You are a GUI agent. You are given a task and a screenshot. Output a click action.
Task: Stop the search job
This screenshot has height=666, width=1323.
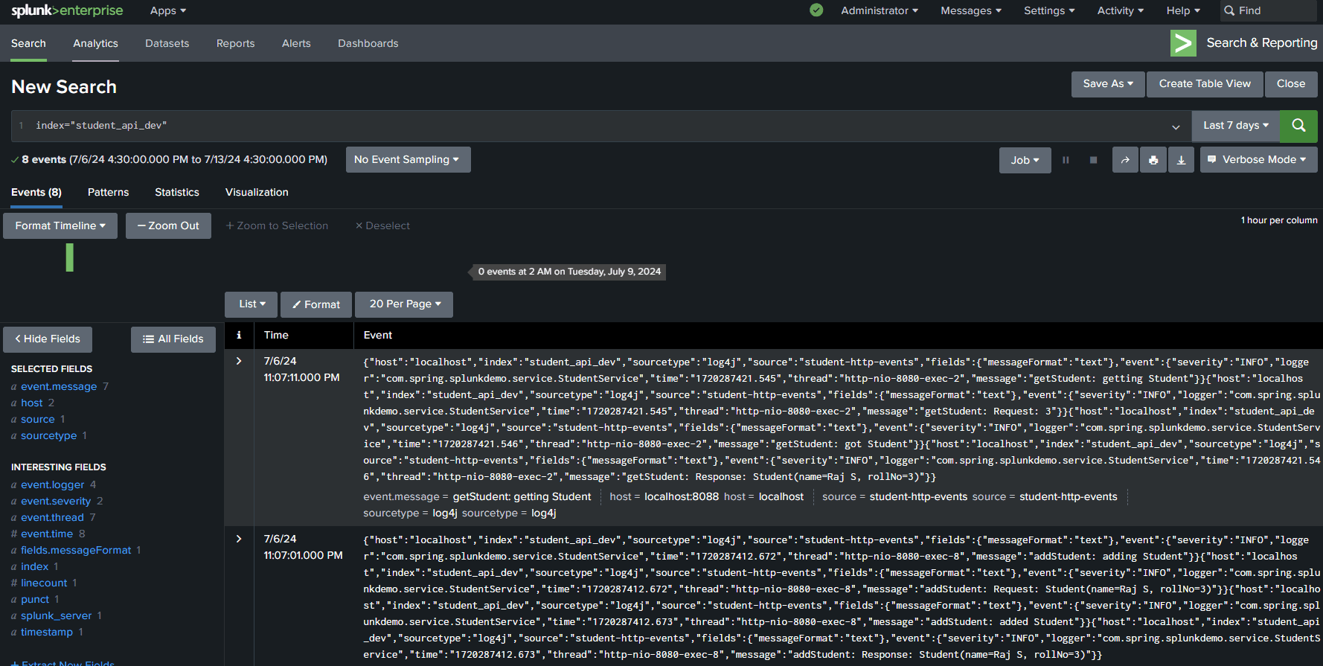tap(1093, 160)
